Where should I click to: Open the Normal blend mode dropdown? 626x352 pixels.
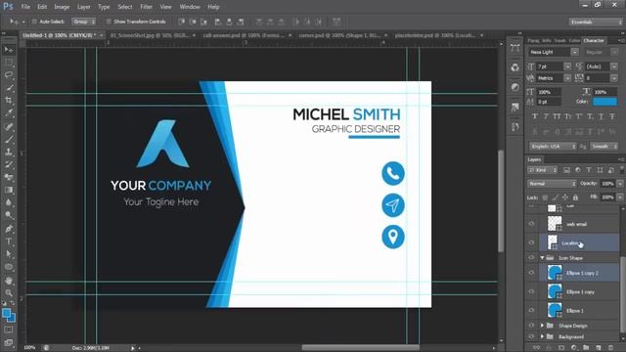(x=552, y=184)
